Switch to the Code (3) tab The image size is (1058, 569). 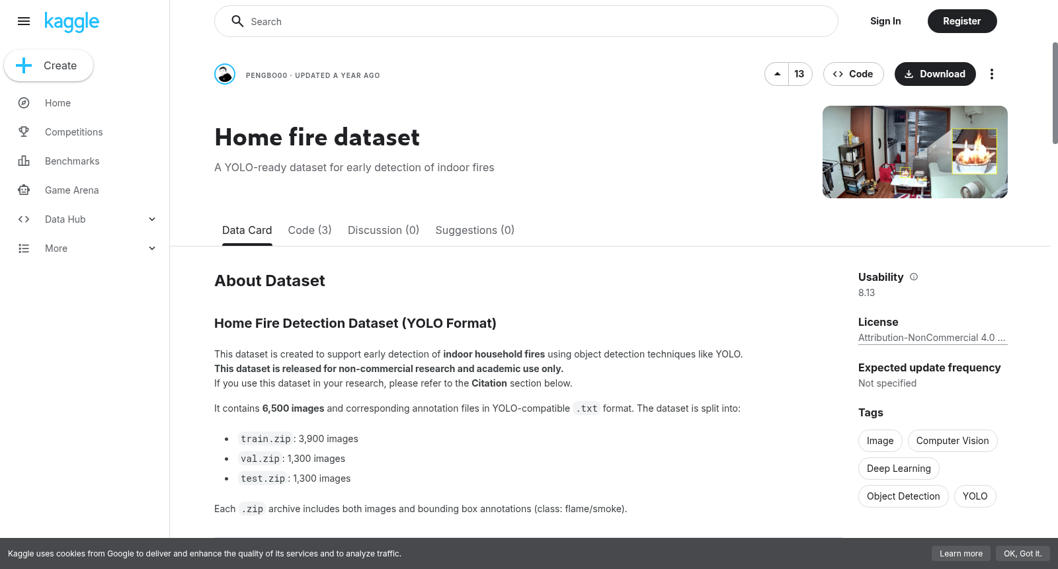(309, 230)
